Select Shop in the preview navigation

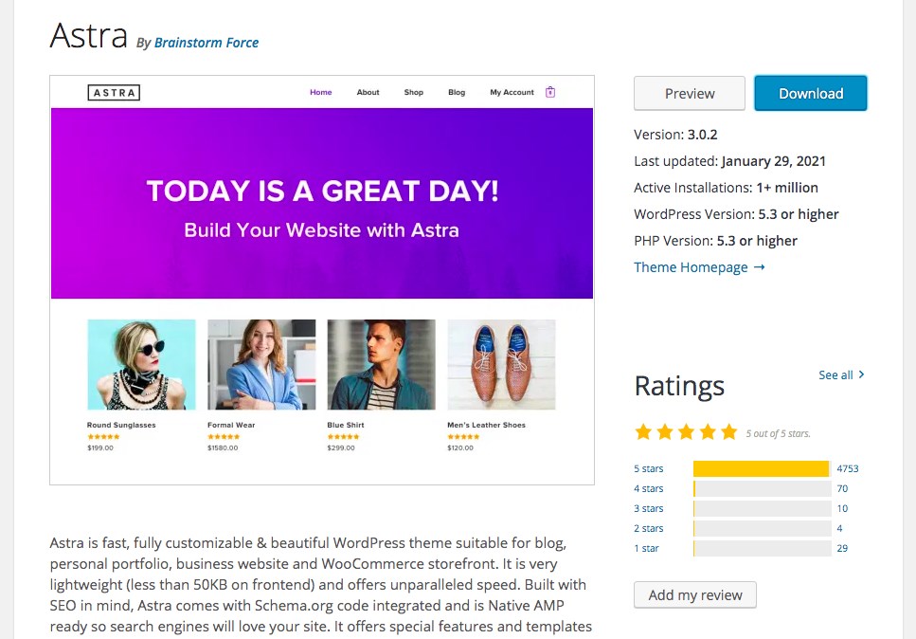click(414, 92)
